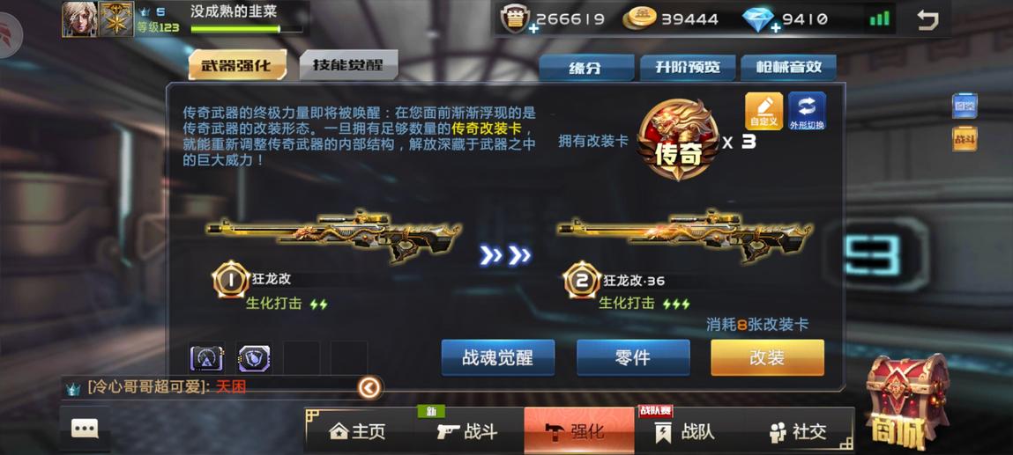This screenshot has height=455, width=1013.
Task: Click the 战魂觉醒 button
Action: pos(497,357)
